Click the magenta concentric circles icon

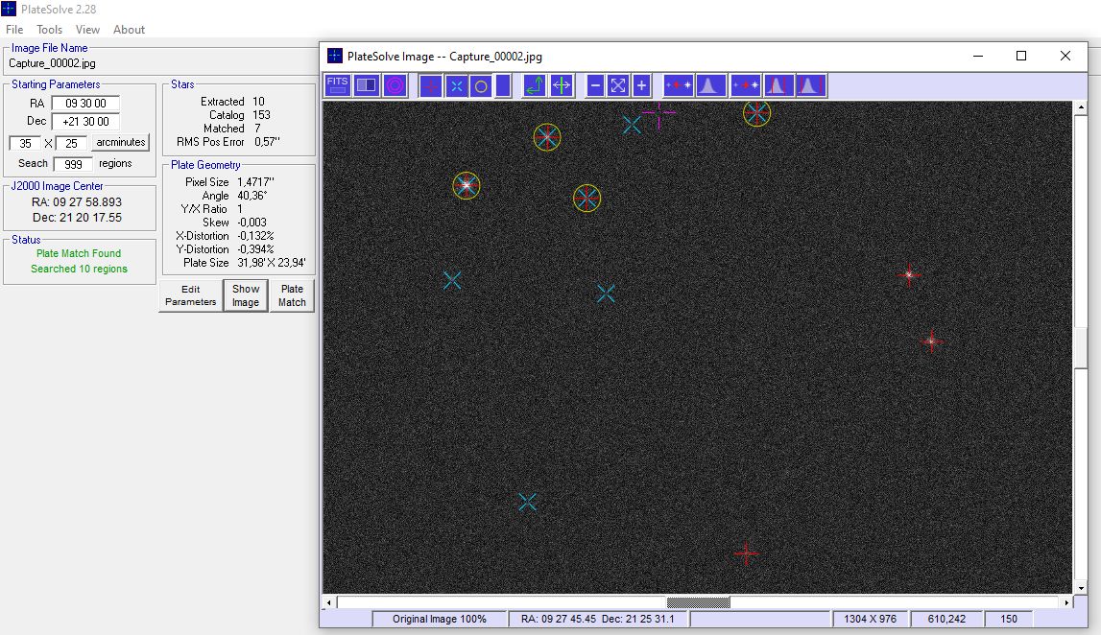pyautogui.click(x=395, y=85)
